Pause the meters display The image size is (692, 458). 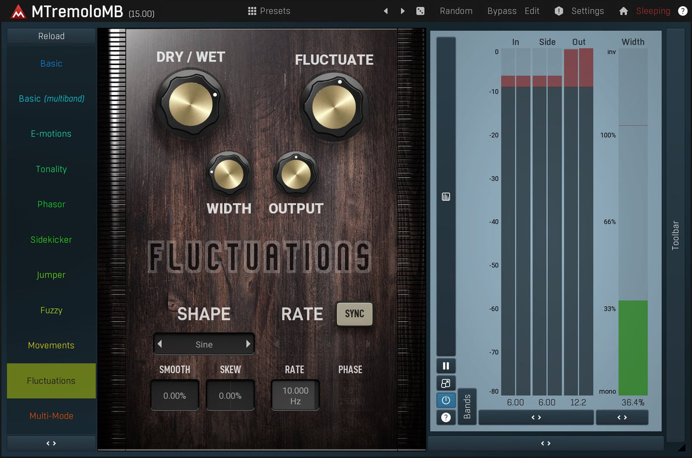446,366
